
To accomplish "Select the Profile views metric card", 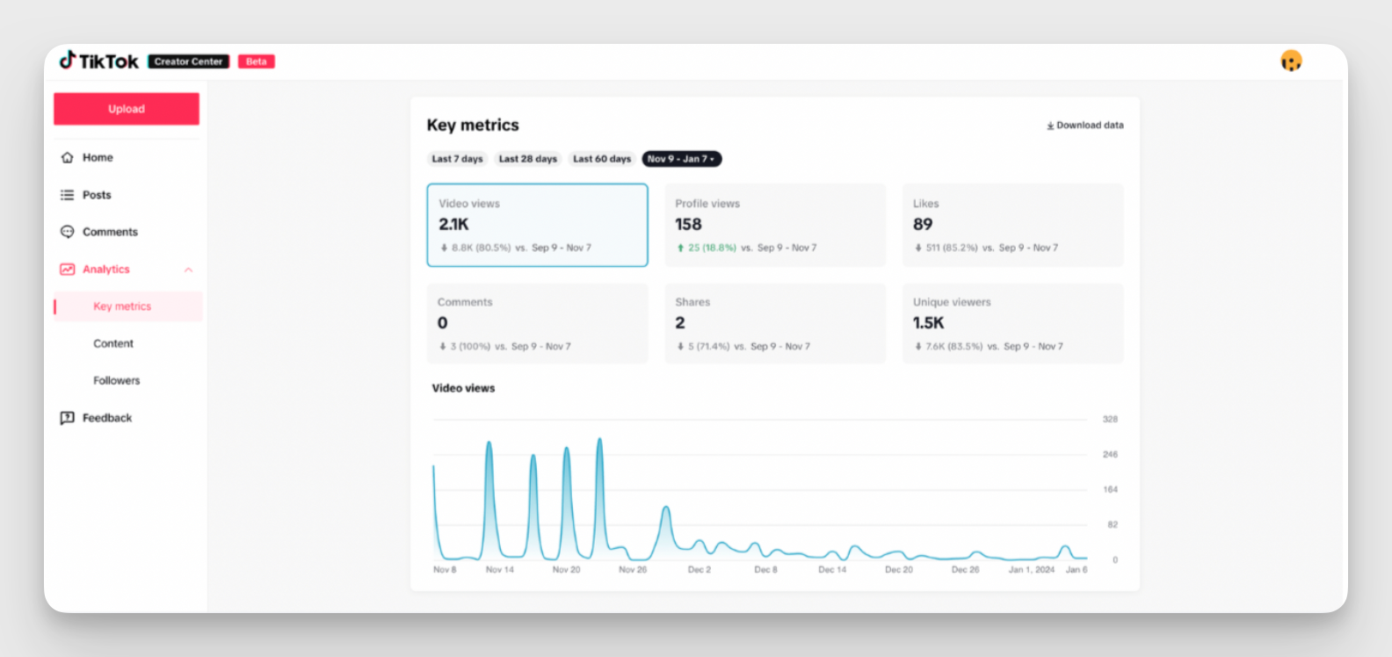I will [x=774, y=225].
